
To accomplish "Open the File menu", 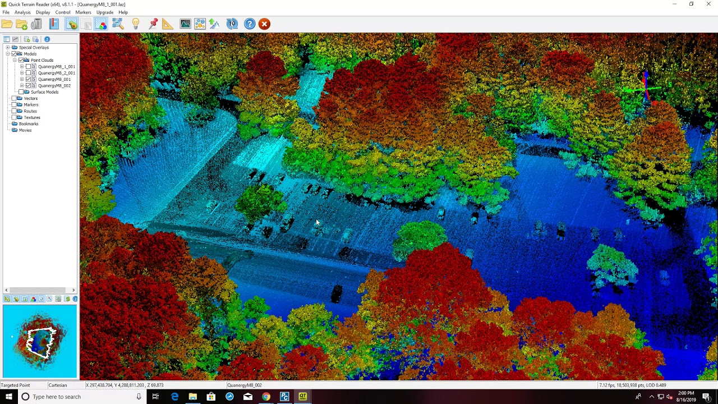I will (6, 12).
